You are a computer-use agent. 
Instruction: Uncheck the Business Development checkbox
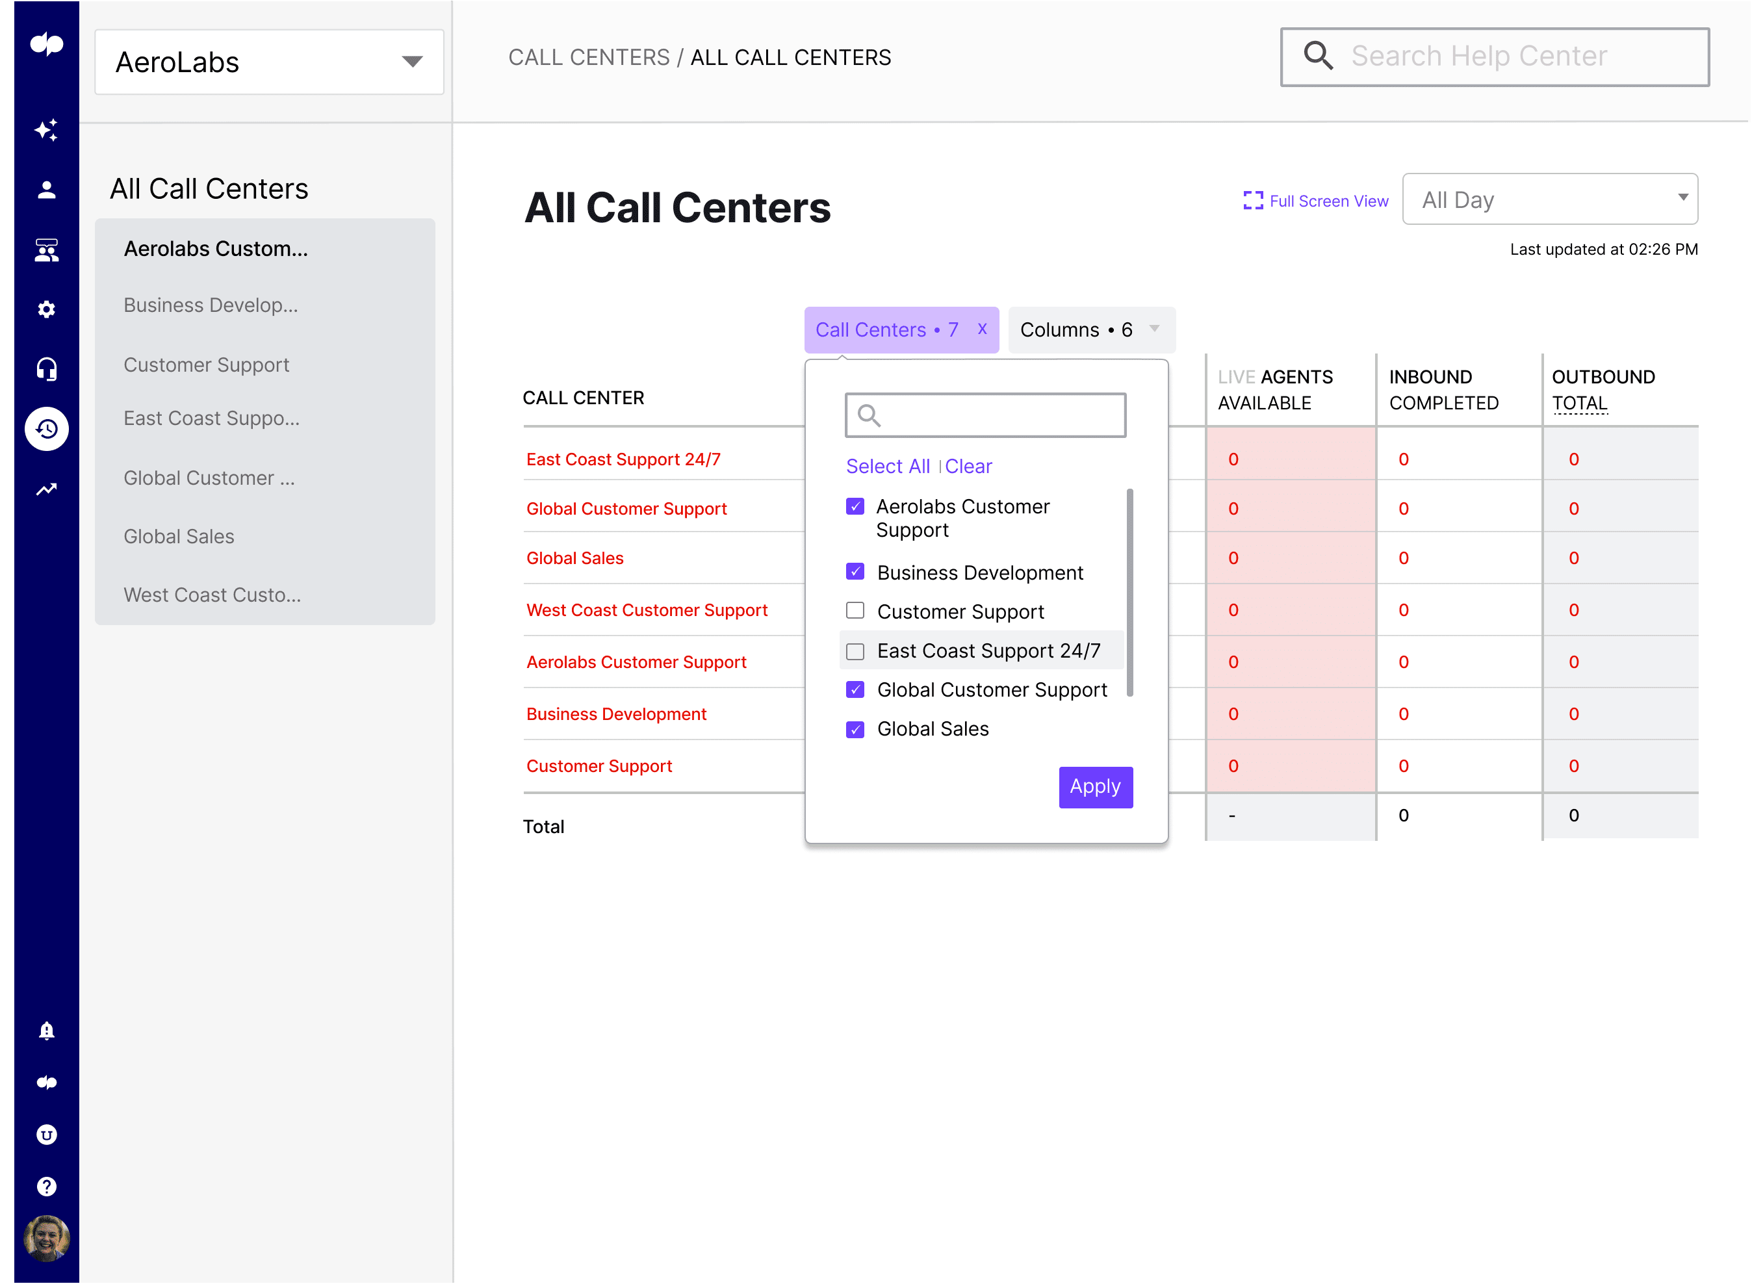pyautogui.click(x=855, y=571)
